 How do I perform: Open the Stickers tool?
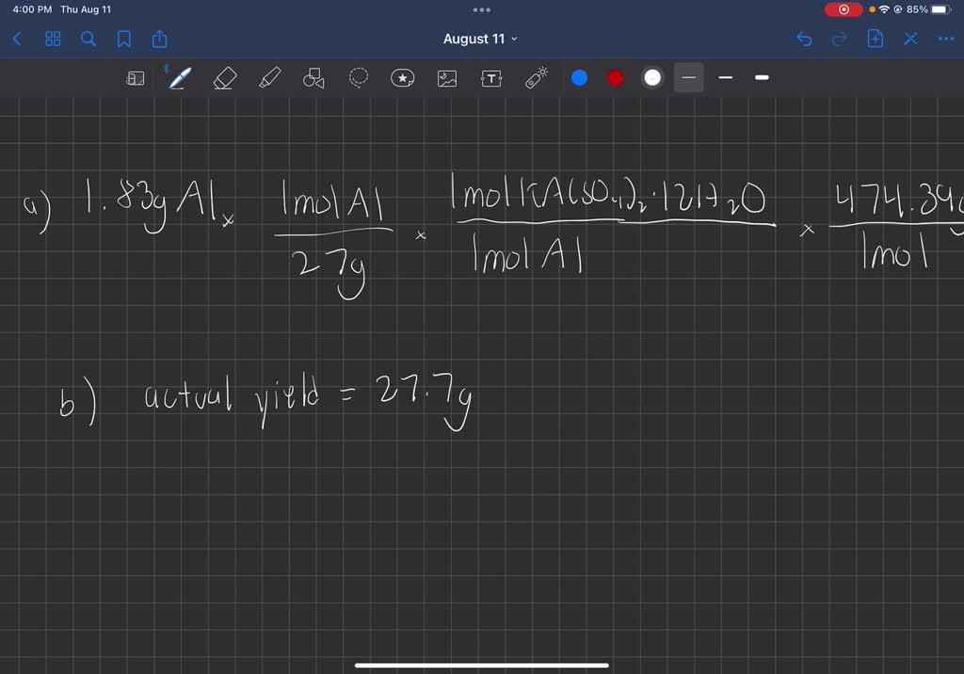(403, 78)
